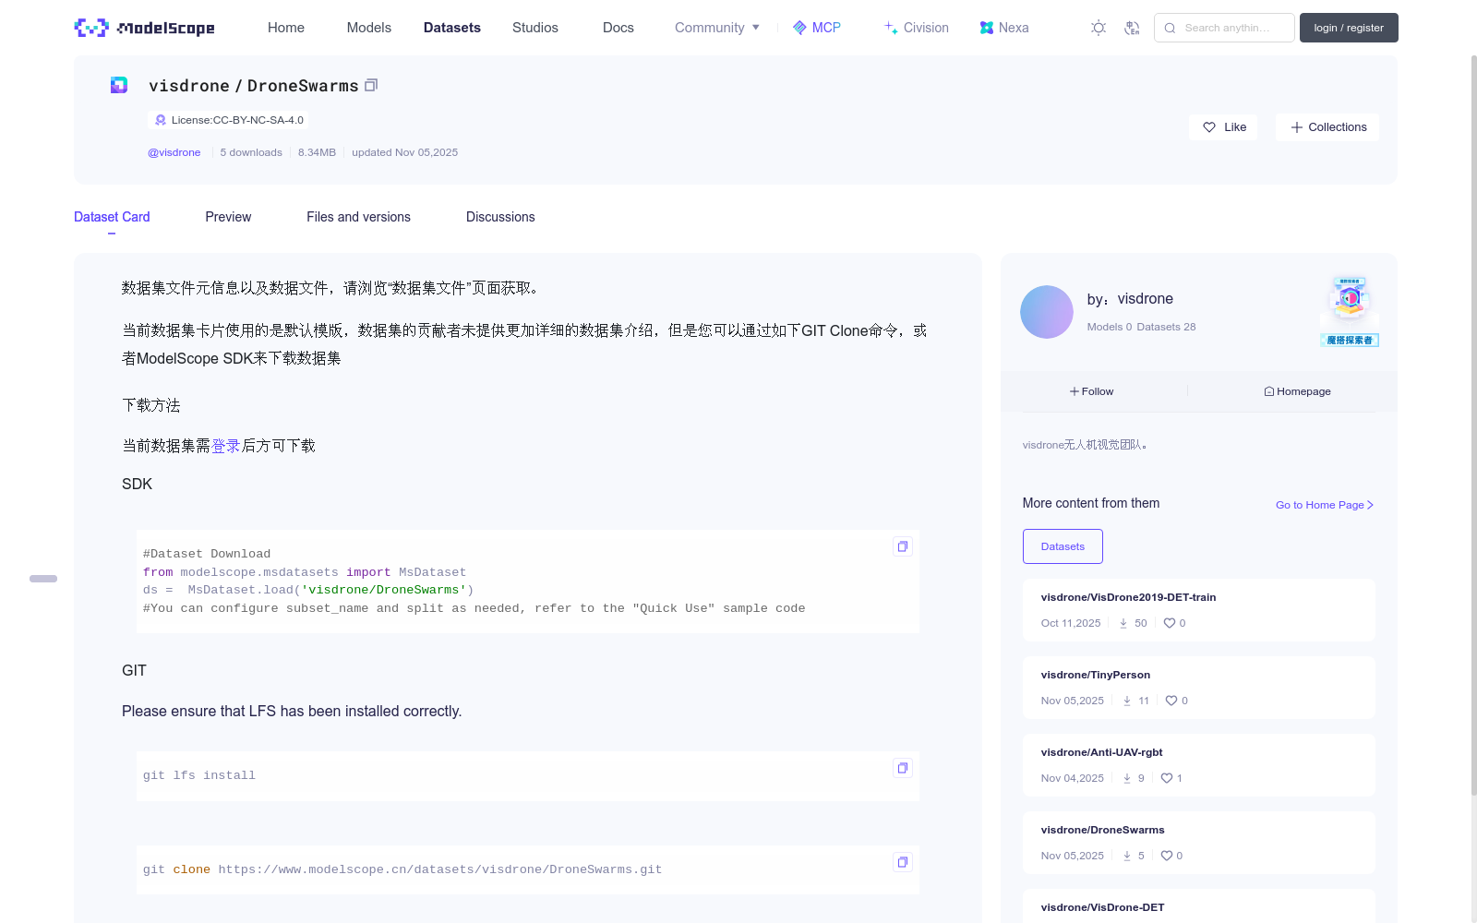Expand the Community dropdown menu
The image size is (1477, 923).
point(717,28)
